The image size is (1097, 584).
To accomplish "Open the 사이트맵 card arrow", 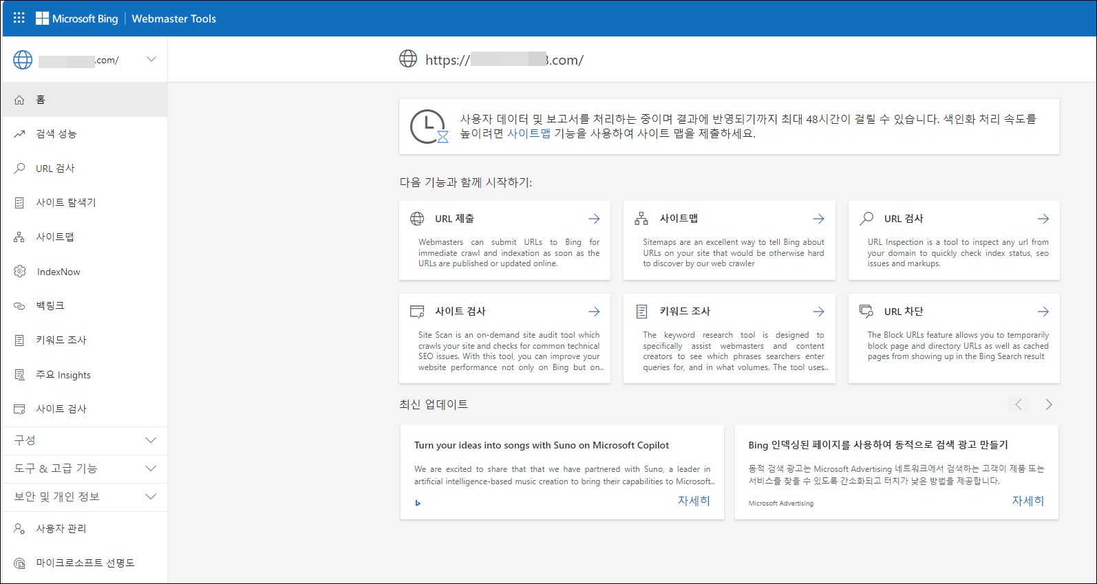I will point(818,219).
